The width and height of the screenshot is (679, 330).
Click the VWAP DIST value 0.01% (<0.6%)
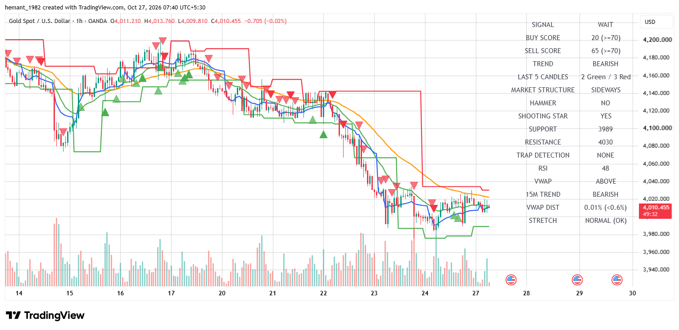pyautogui.click(x=606, y=208)
